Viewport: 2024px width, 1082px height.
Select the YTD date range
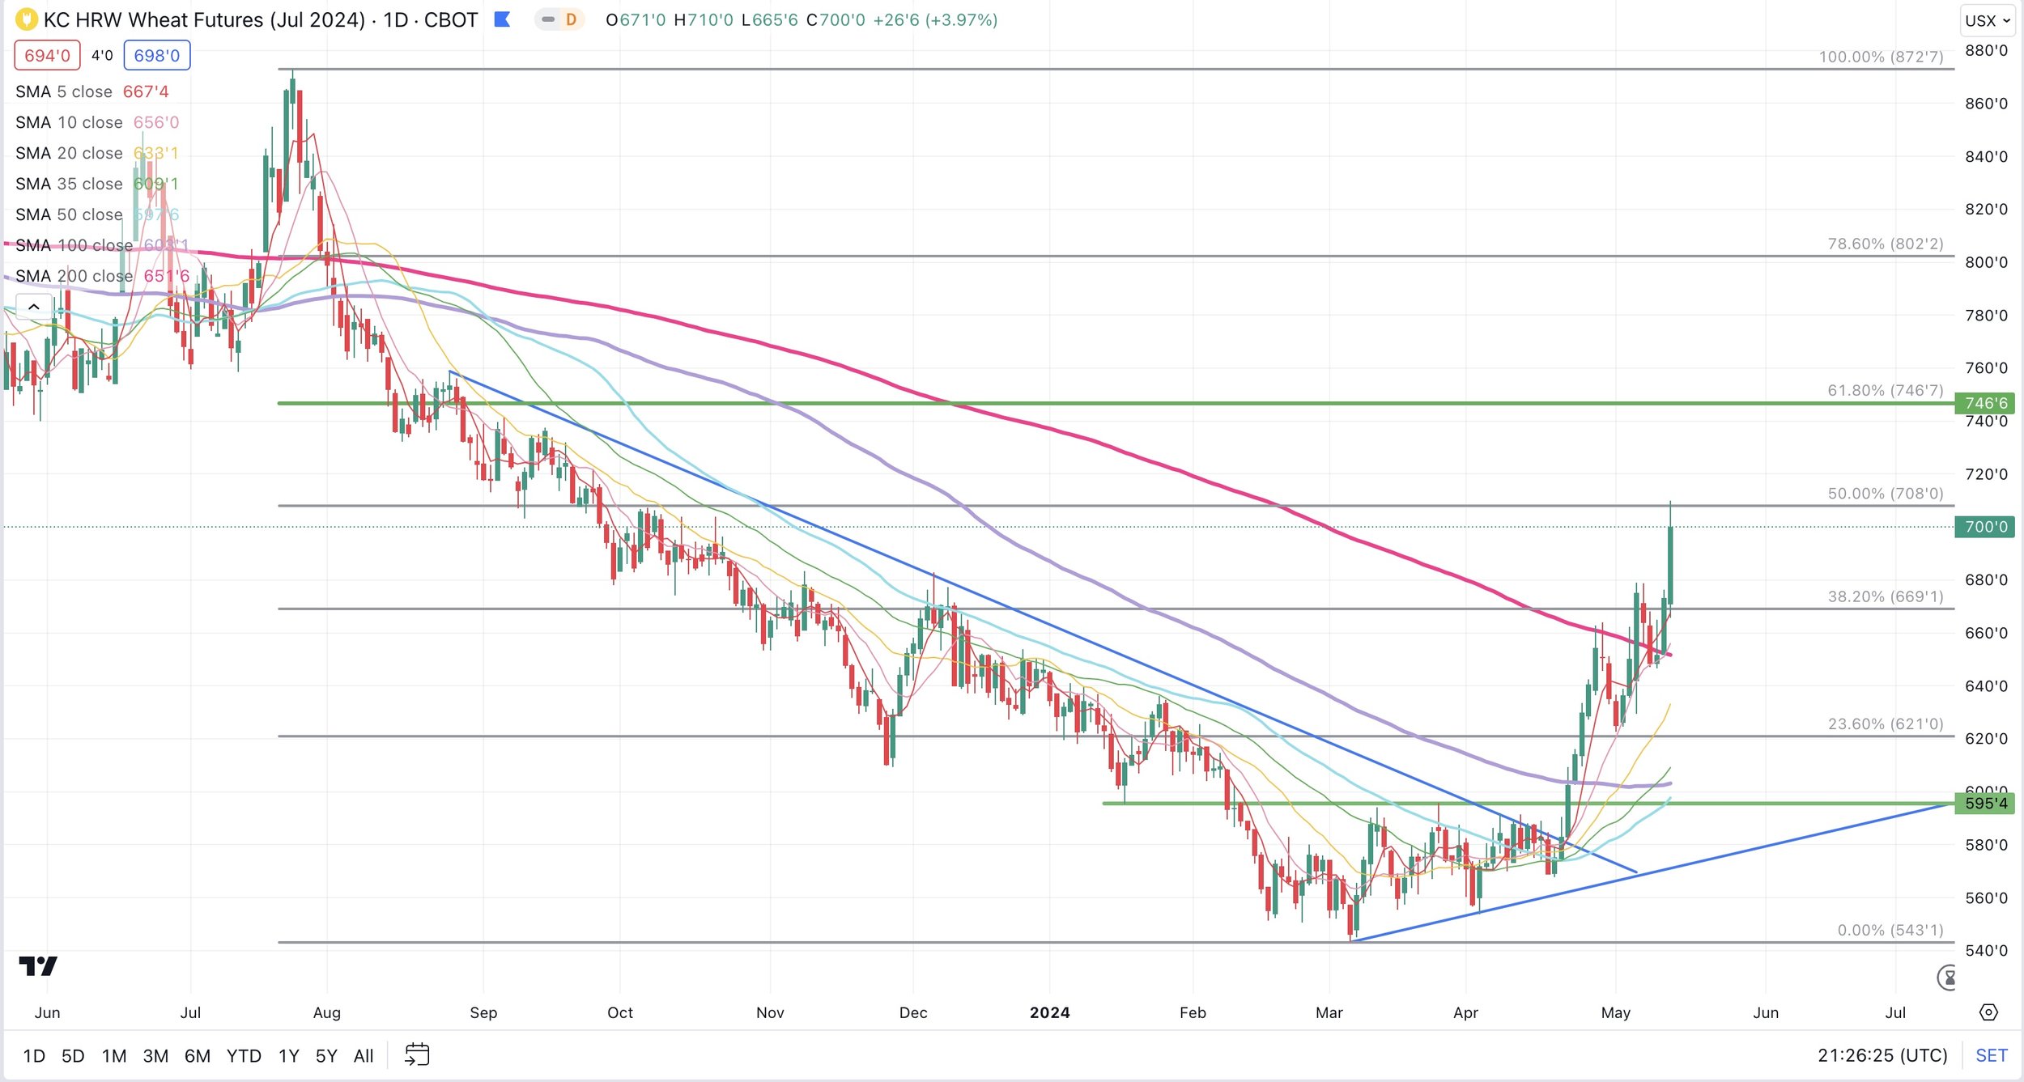(244, 1055)
